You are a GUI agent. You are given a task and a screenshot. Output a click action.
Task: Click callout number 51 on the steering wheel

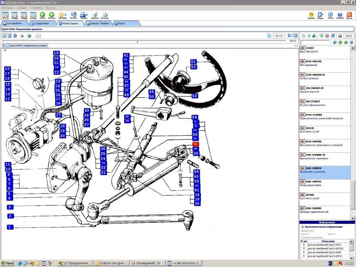pos(193,62)
